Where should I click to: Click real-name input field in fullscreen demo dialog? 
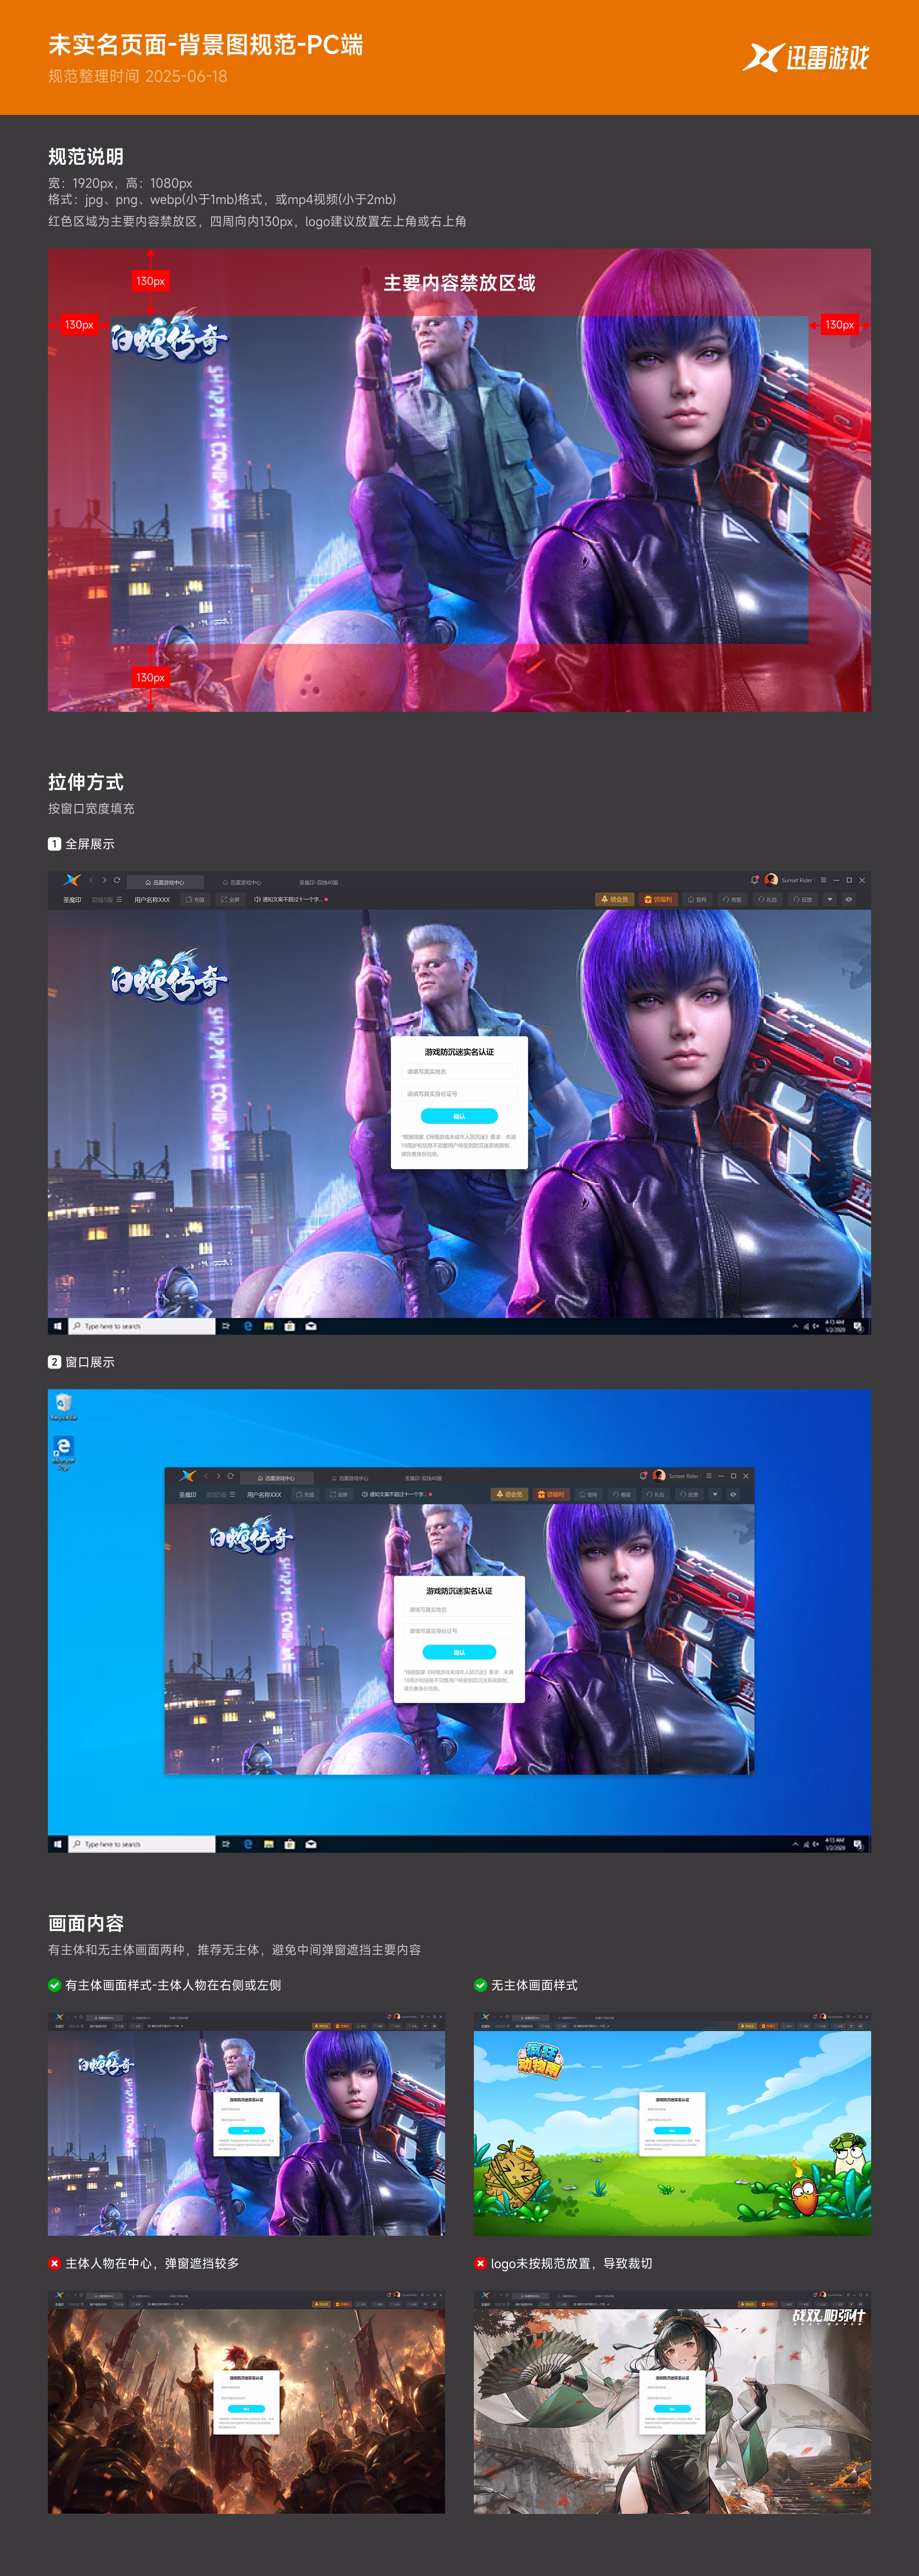click(459, 1071)
